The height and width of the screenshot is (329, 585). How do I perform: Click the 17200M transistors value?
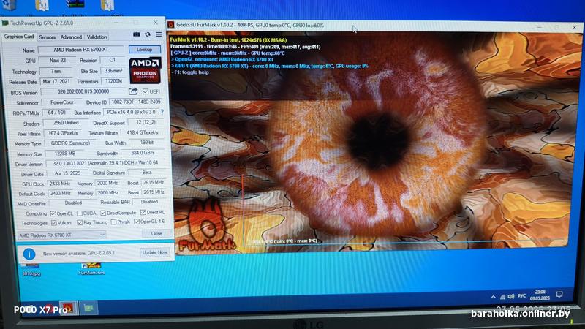pyautogui.click(x=114, y=81)
